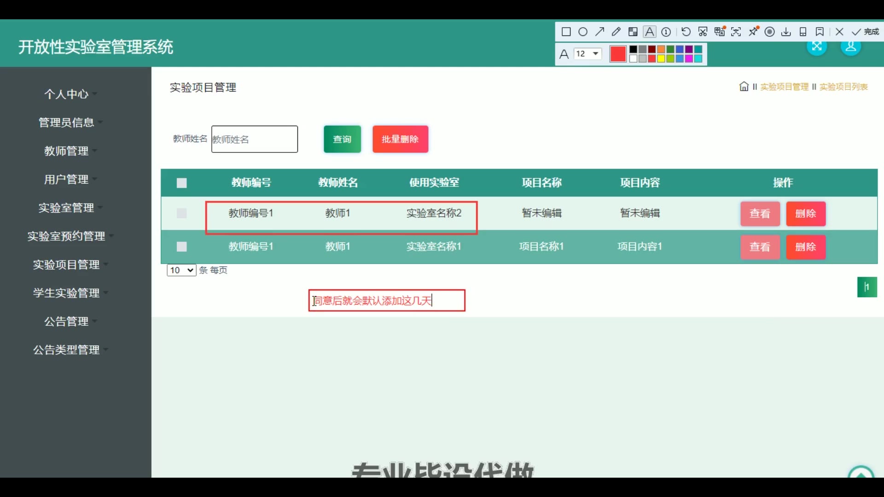Select the arrow drawing tool
The image size is (884, 497).
[x=599, y=32]
